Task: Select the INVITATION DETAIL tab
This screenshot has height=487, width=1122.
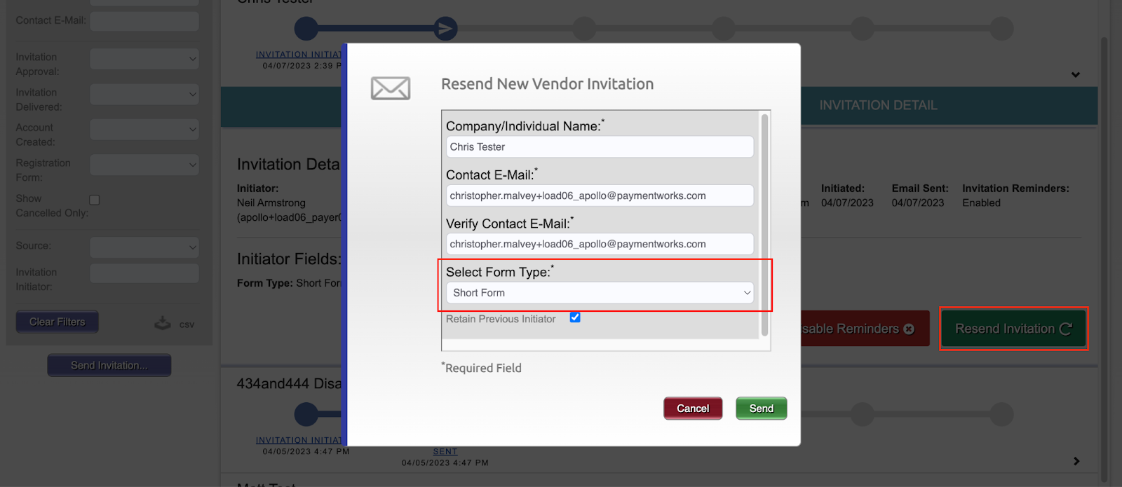Action: click(878, 106)
